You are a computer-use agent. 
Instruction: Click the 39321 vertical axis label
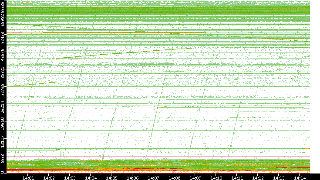[x=3, y=73]
